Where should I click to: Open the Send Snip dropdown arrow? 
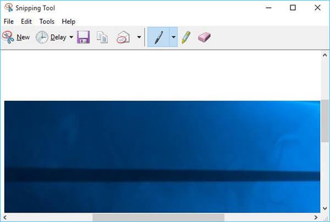click(x=139, y=37)
